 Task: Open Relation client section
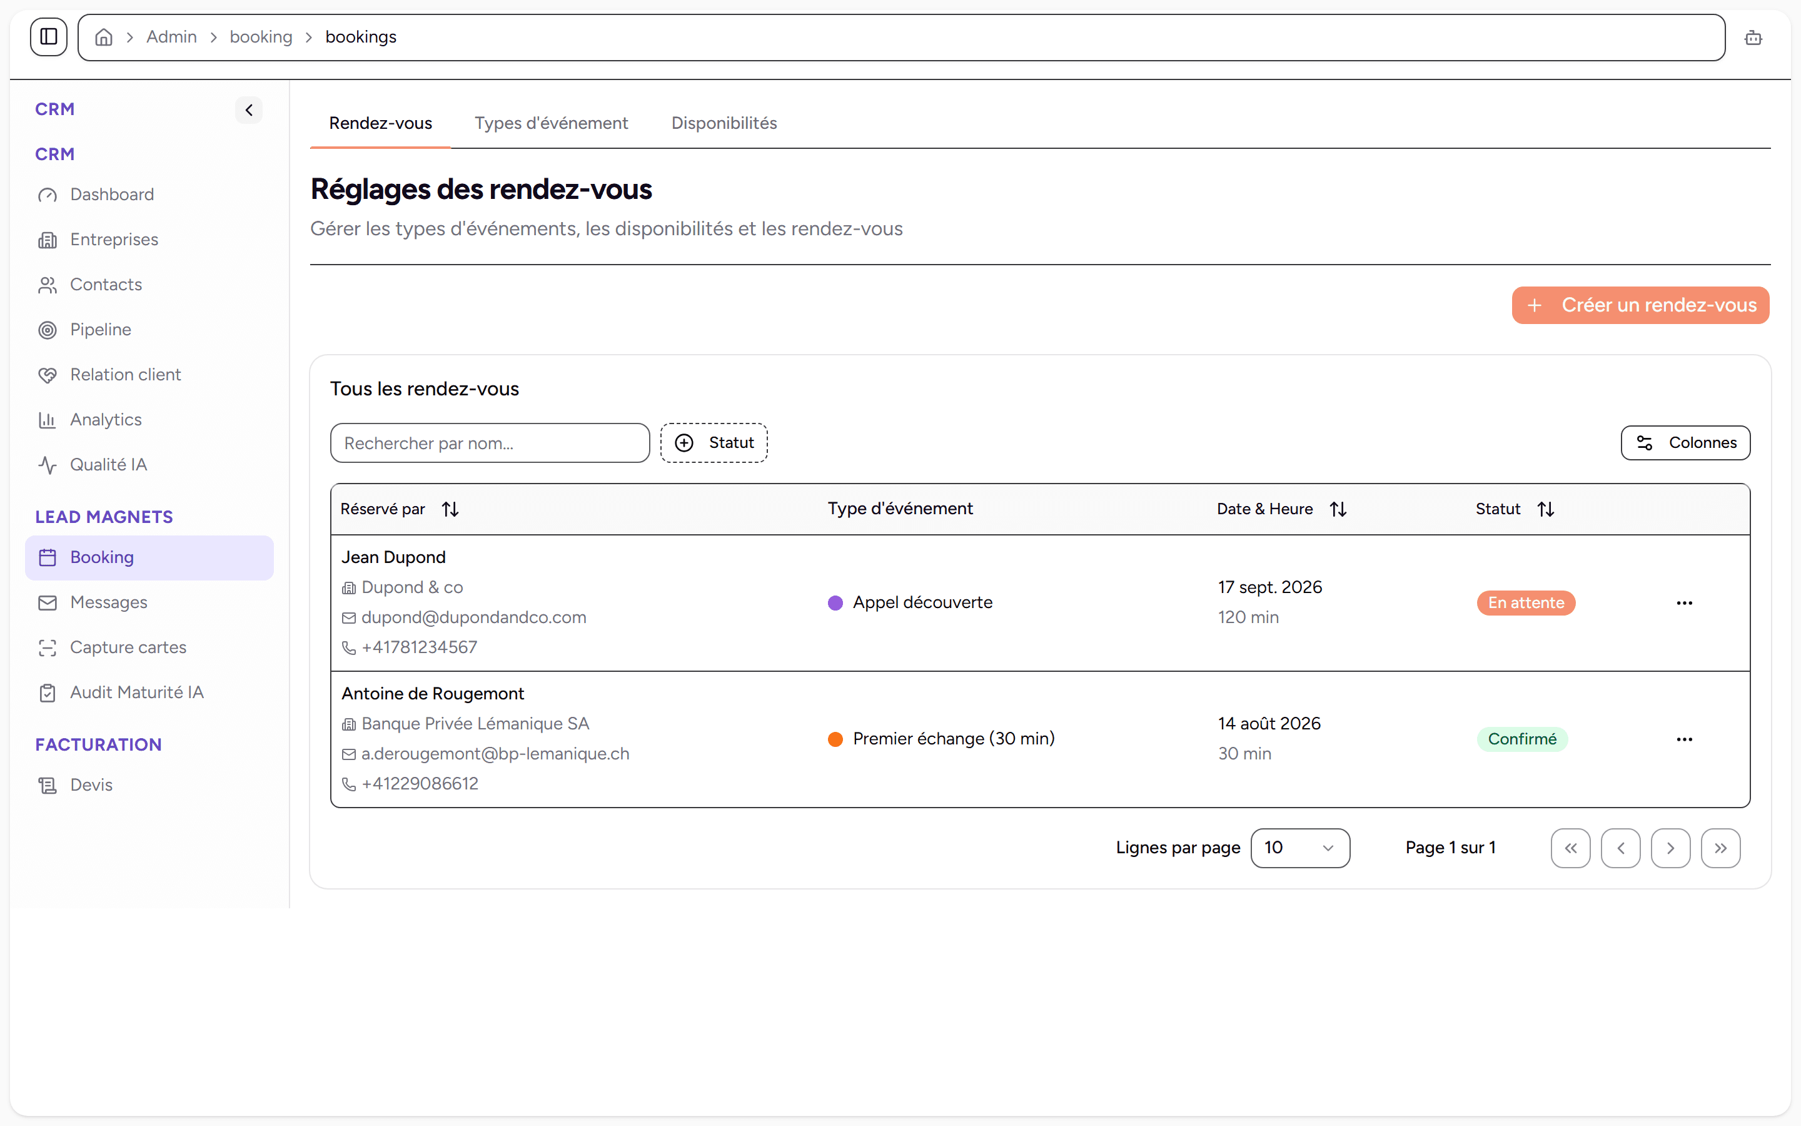tap(149, 375)
